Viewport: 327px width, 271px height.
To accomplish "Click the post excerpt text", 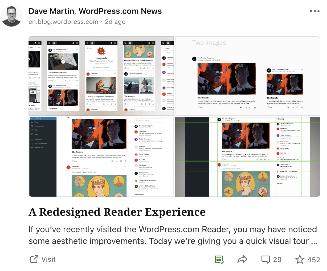I will (173, 235).
